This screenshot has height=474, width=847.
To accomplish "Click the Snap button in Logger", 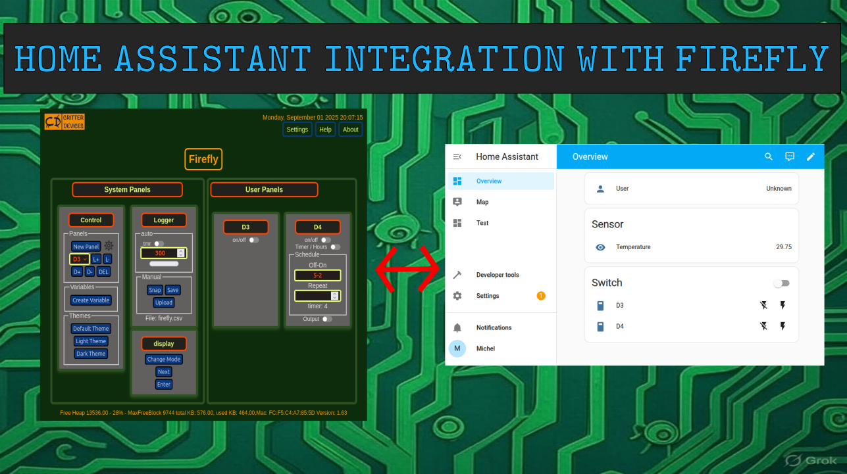I will tap(155, 290).
